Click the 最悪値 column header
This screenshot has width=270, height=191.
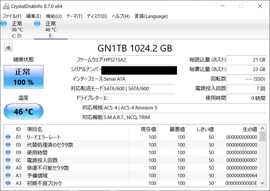tap(173, 129)
